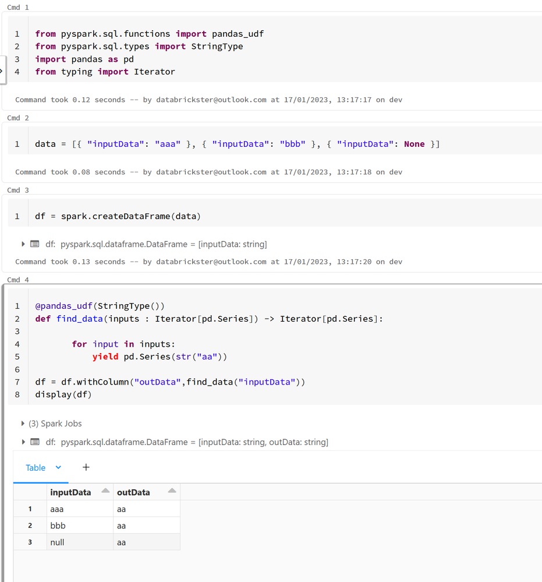Place cursor in spark.createDataFrame code line
542x582 pixels.
tap(118, 216)
